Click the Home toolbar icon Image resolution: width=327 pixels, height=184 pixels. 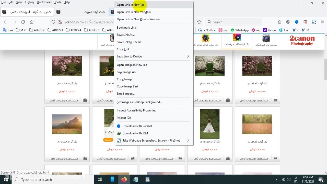32,22
